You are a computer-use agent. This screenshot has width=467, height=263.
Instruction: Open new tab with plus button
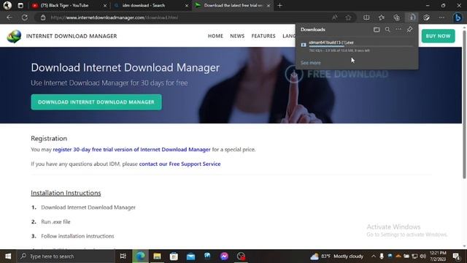tap(279, 5)
